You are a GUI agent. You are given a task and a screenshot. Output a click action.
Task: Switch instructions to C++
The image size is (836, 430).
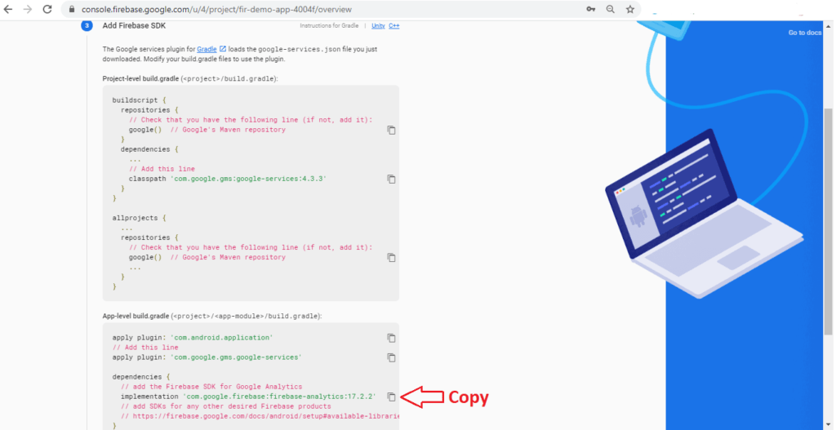click(394, 25)
